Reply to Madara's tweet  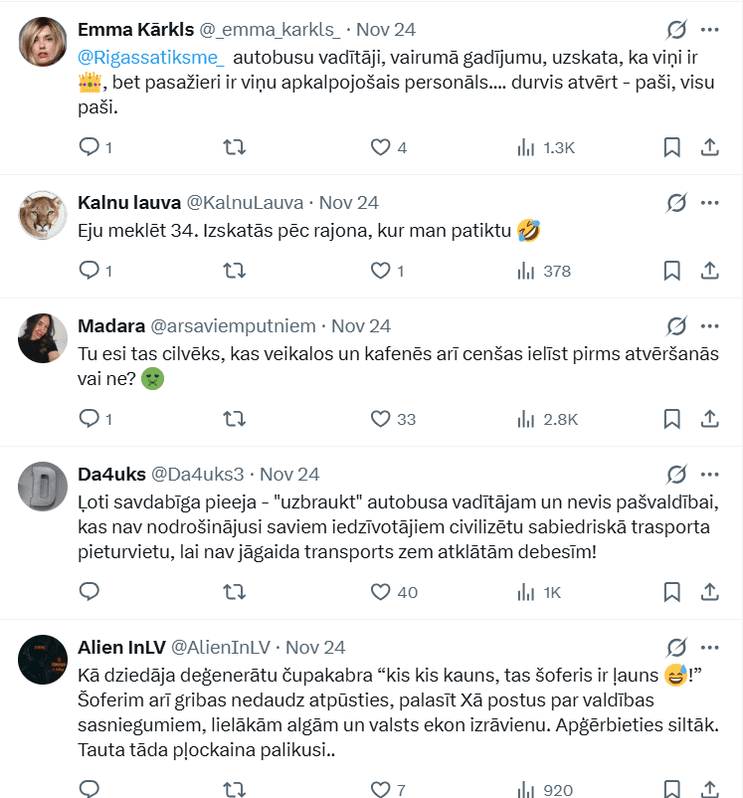point(90,419)
